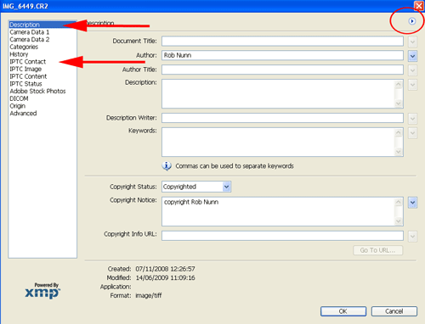Select Description in the category list

[x=42, y=25]
